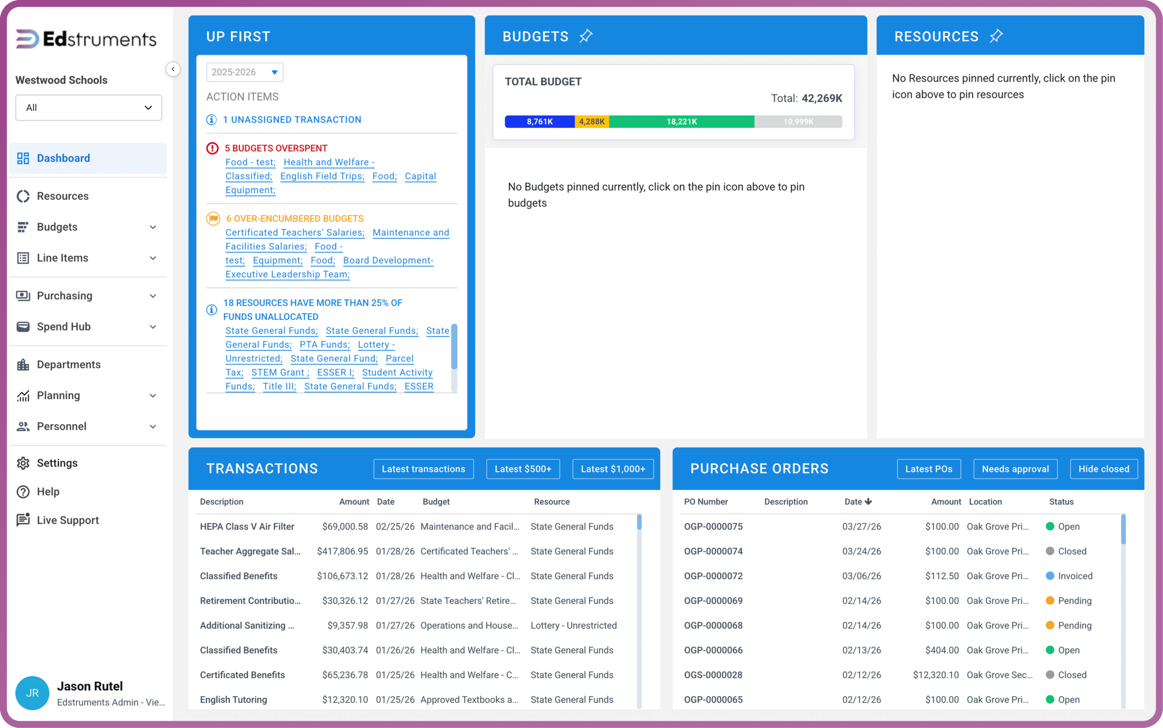The height and width of the screenshot is (728, 1163).
Task: Click the budgets overspent alert icon
Action: coord(212,148)
